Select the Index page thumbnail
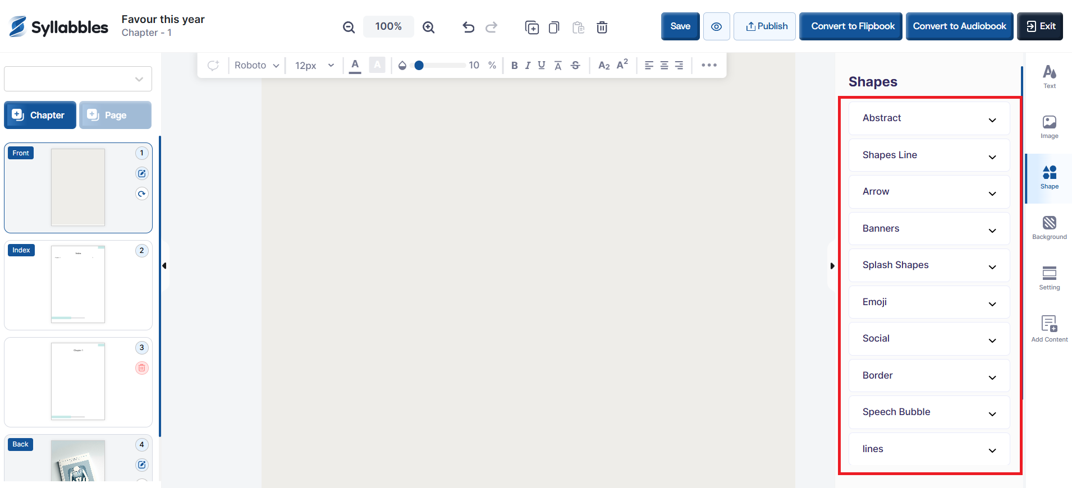The image size is (1072, 488). point(78,284)
